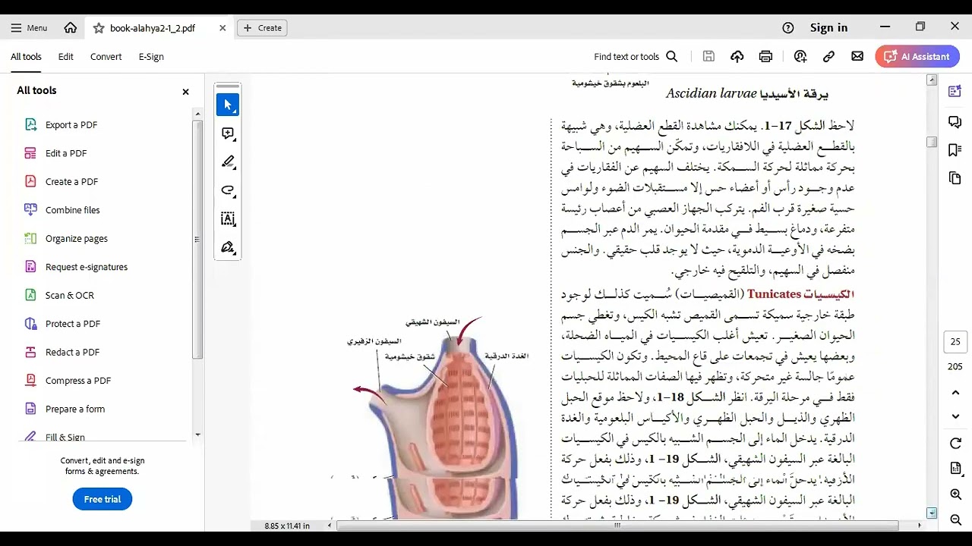The width and height of the screenshot is (972, 546).
Task: Open the E-Sign tab
Action: coord(151,57)
